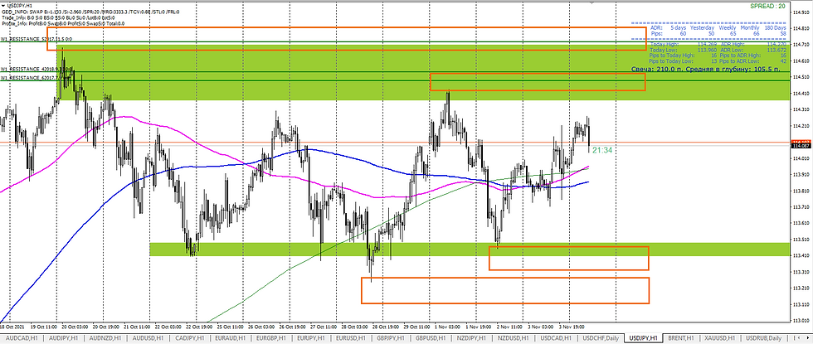Viewport: 813px width, 344px height.
Task: Click the 114.710 price axis label
Action: tap(802, 45)
